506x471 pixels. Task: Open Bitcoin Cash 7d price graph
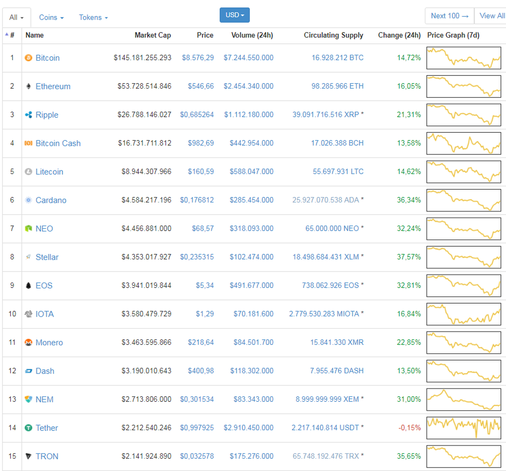point(464,143)
